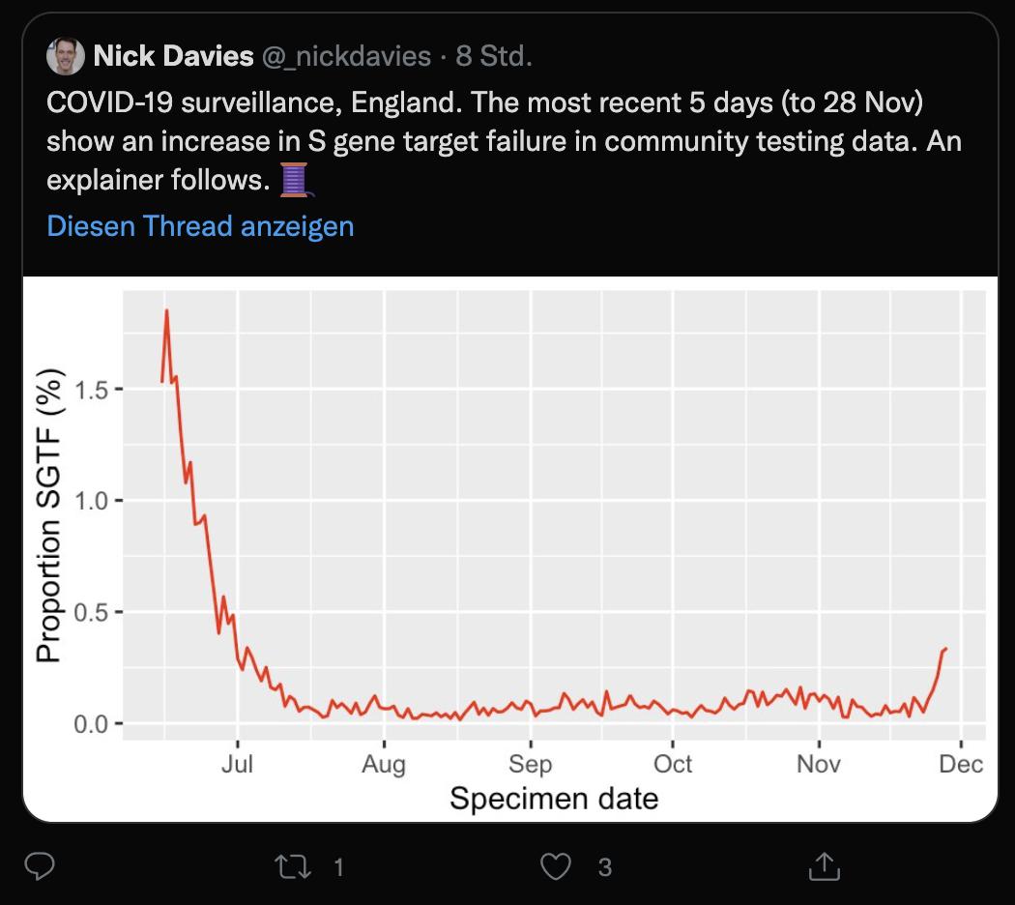Open the @_nickdavies handle
The image size is (1015, 905).
point(346,56)
